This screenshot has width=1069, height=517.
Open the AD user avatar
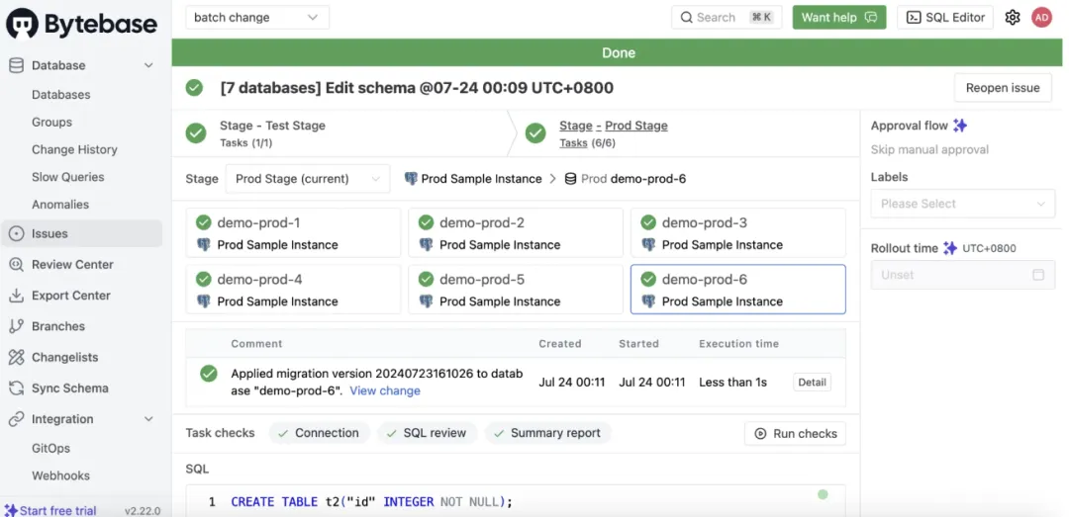click(1041, 17)
